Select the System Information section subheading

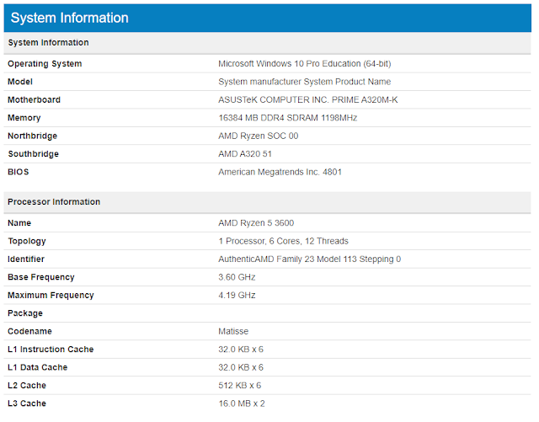point(49,43)
